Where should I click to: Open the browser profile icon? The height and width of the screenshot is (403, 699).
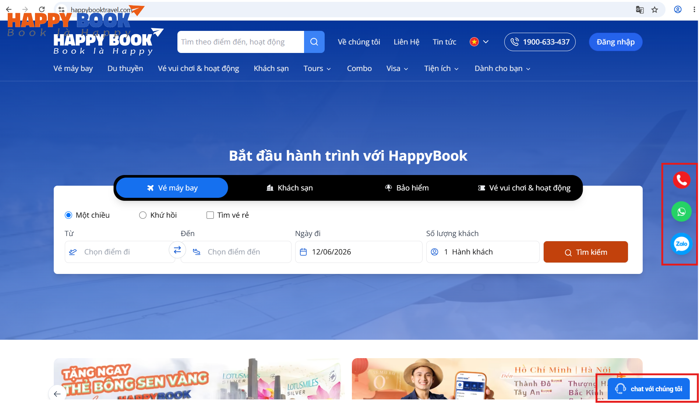(x=678, y=10)
